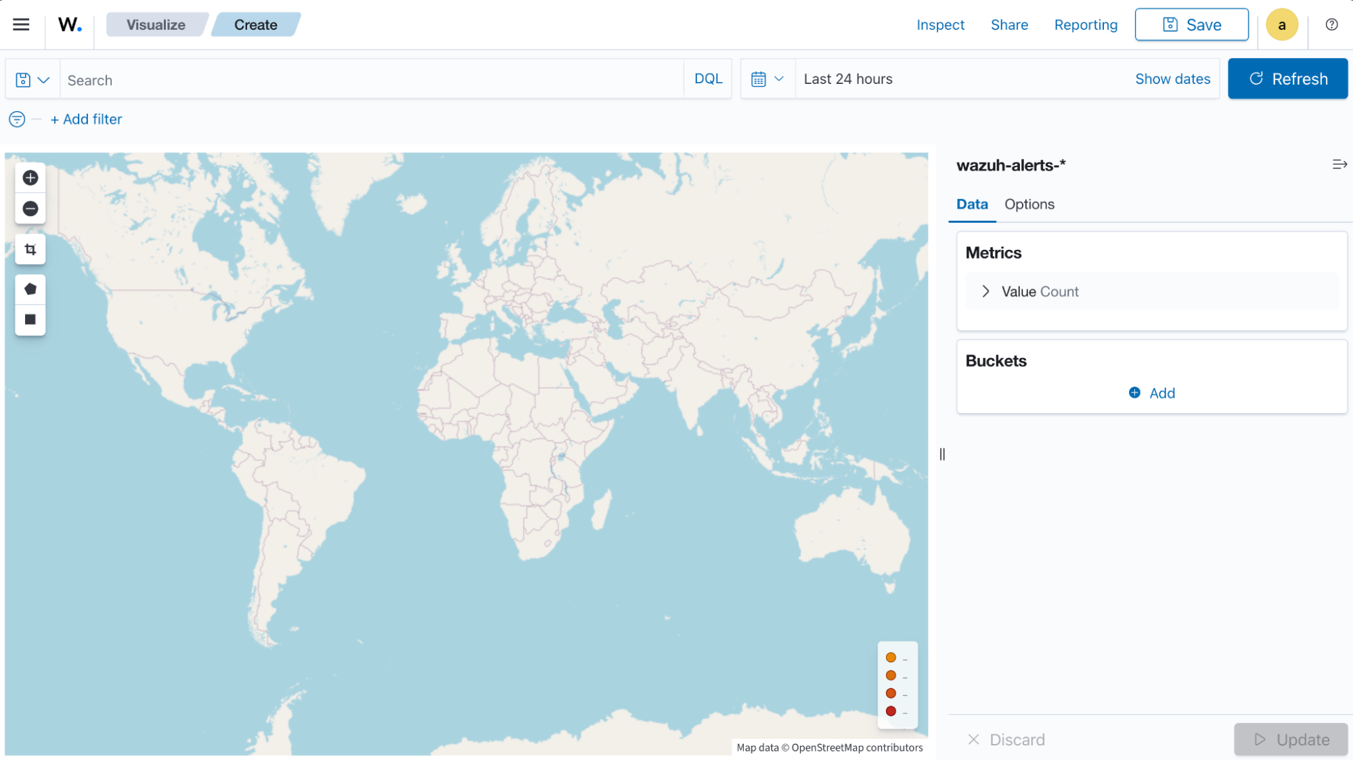Image resolution: width=1353 pixels, height=761 pixels.
Task: Open the date range calendar dropdown
Action: click(x=767, y=79)
